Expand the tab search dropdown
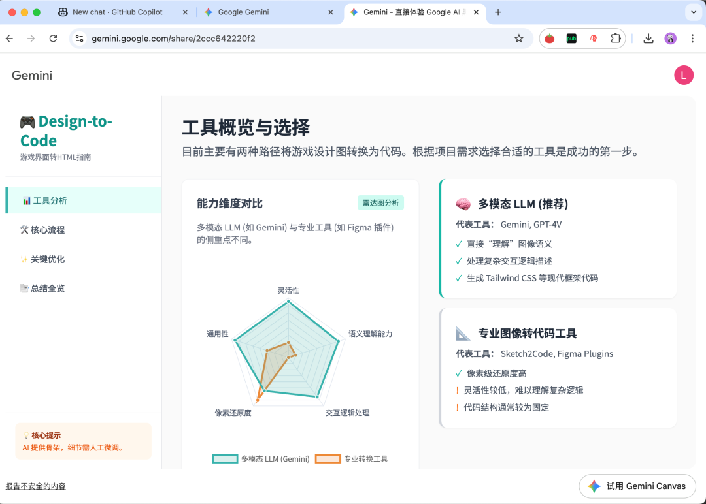 coord(694,12)
